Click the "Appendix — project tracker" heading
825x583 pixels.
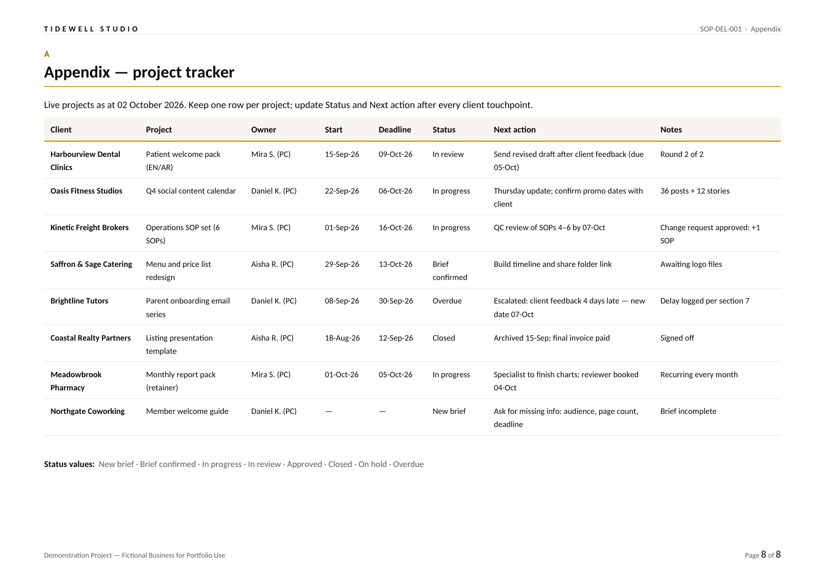coord(139,72)
